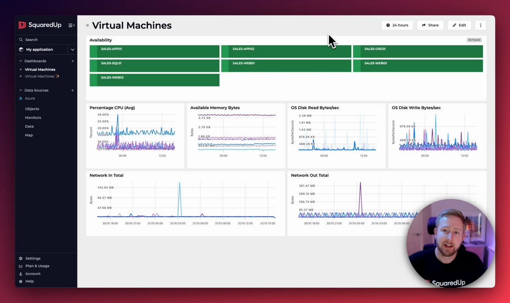
Task: Select the Virtual Machines dashboard without sparkles
Action: click(40, 69)
